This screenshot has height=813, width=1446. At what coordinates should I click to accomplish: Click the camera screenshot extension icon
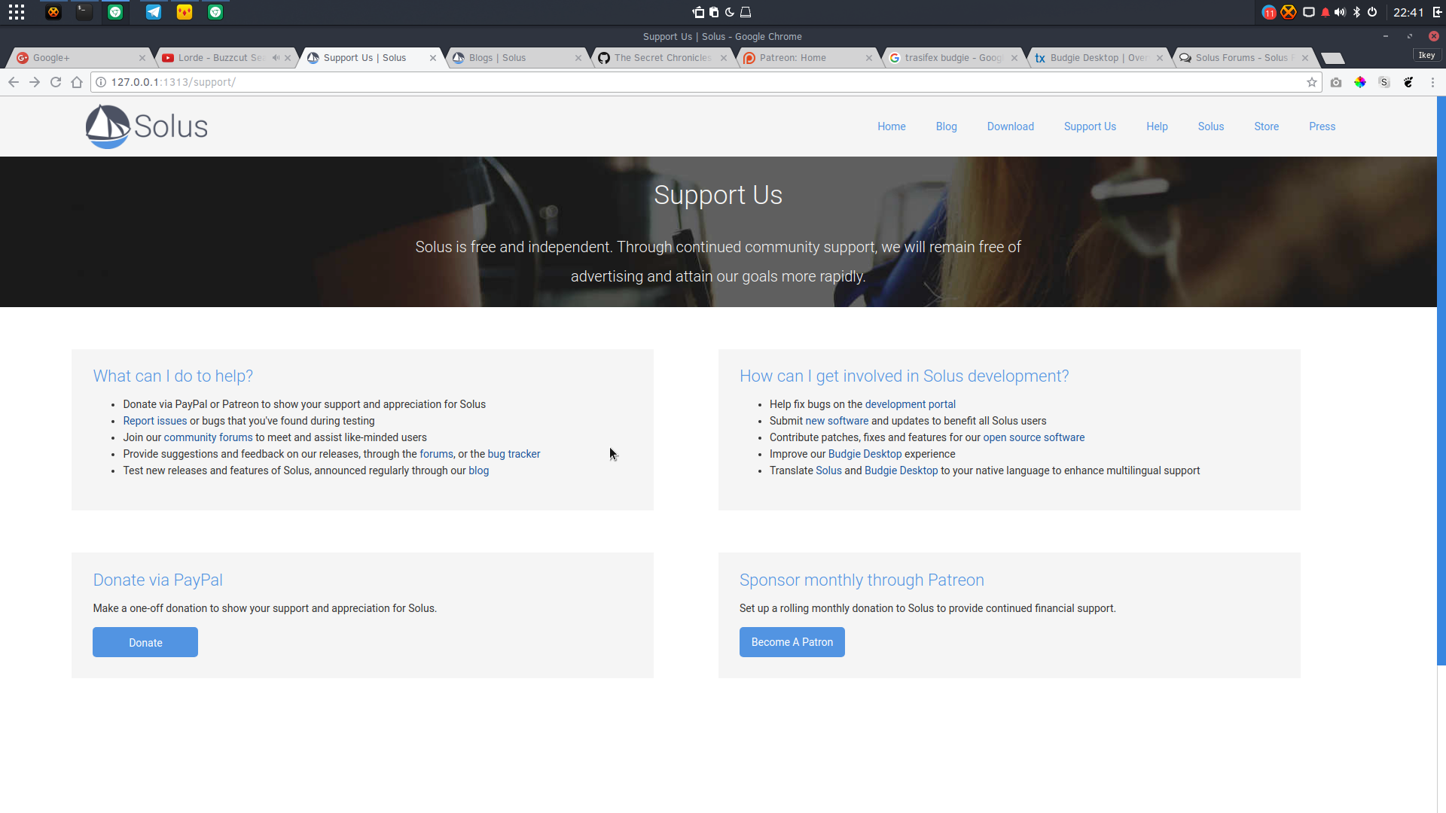[1336, 82]
